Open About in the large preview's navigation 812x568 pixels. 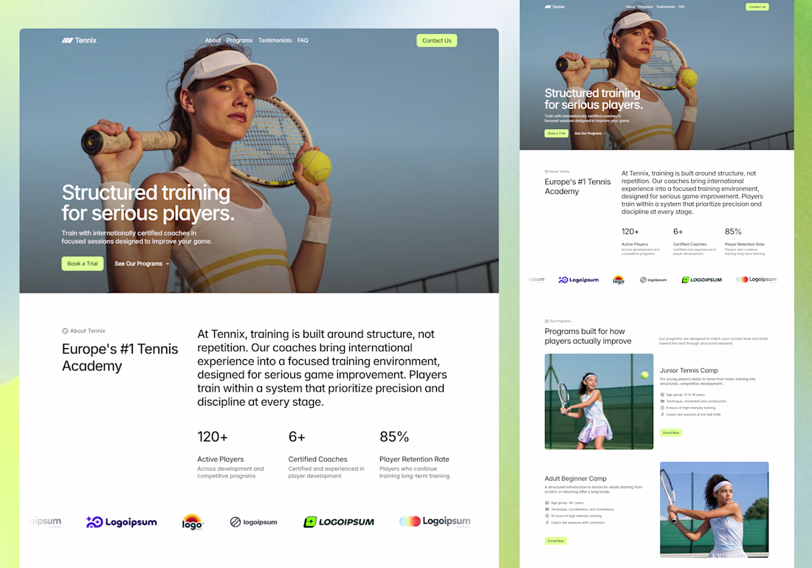(x=213, y=41)
